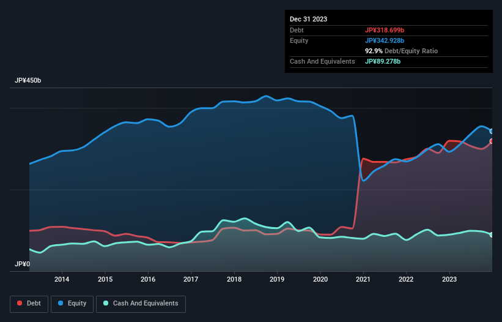Screen dimensions: 502x322
Task: Click the JP¥318.699b debt value
Action: pos(385,30)
